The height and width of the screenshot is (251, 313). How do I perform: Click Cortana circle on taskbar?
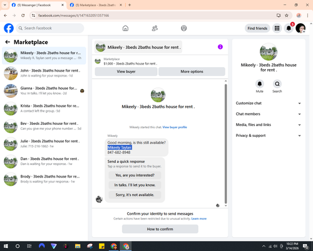pos(18,246)
